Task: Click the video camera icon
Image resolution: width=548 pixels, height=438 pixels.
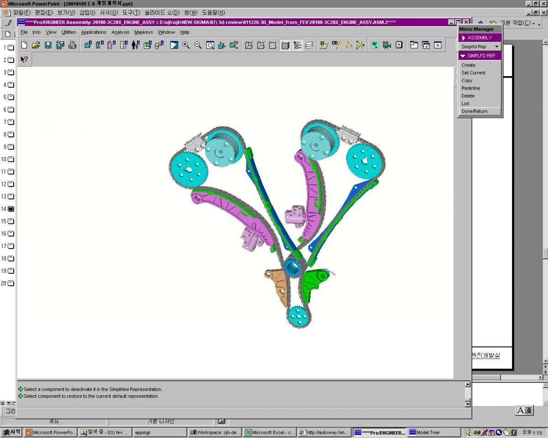Action: 387,45
